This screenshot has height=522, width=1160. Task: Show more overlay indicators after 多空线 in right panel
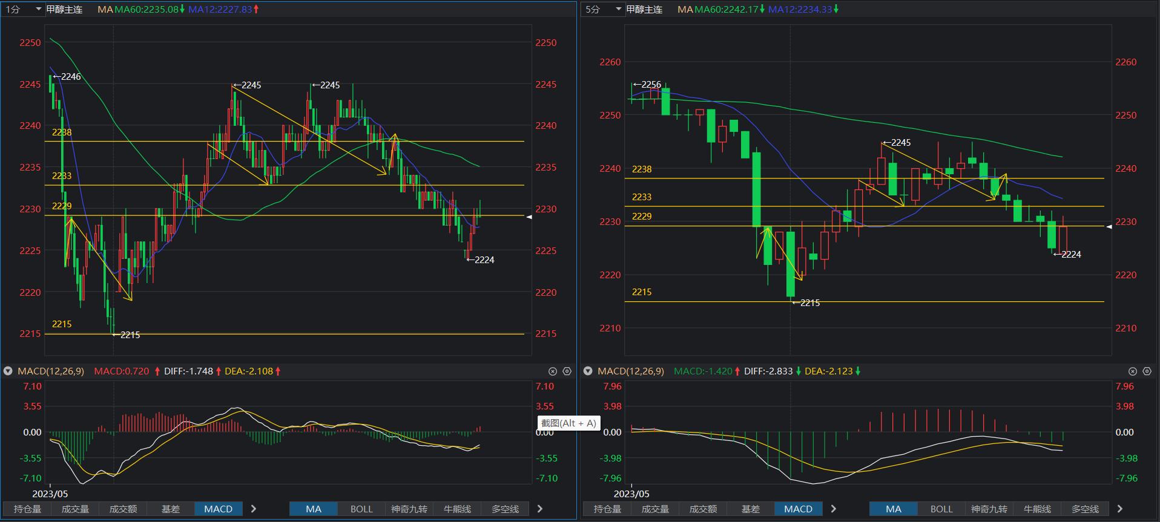(1120, 509)
